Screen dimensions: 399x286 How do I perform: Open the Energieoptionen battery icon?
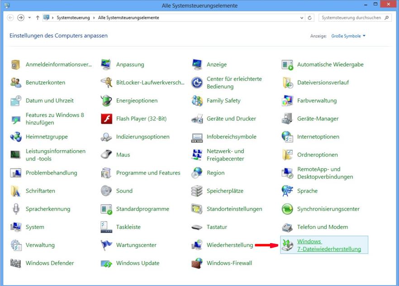tap(106, 101)
